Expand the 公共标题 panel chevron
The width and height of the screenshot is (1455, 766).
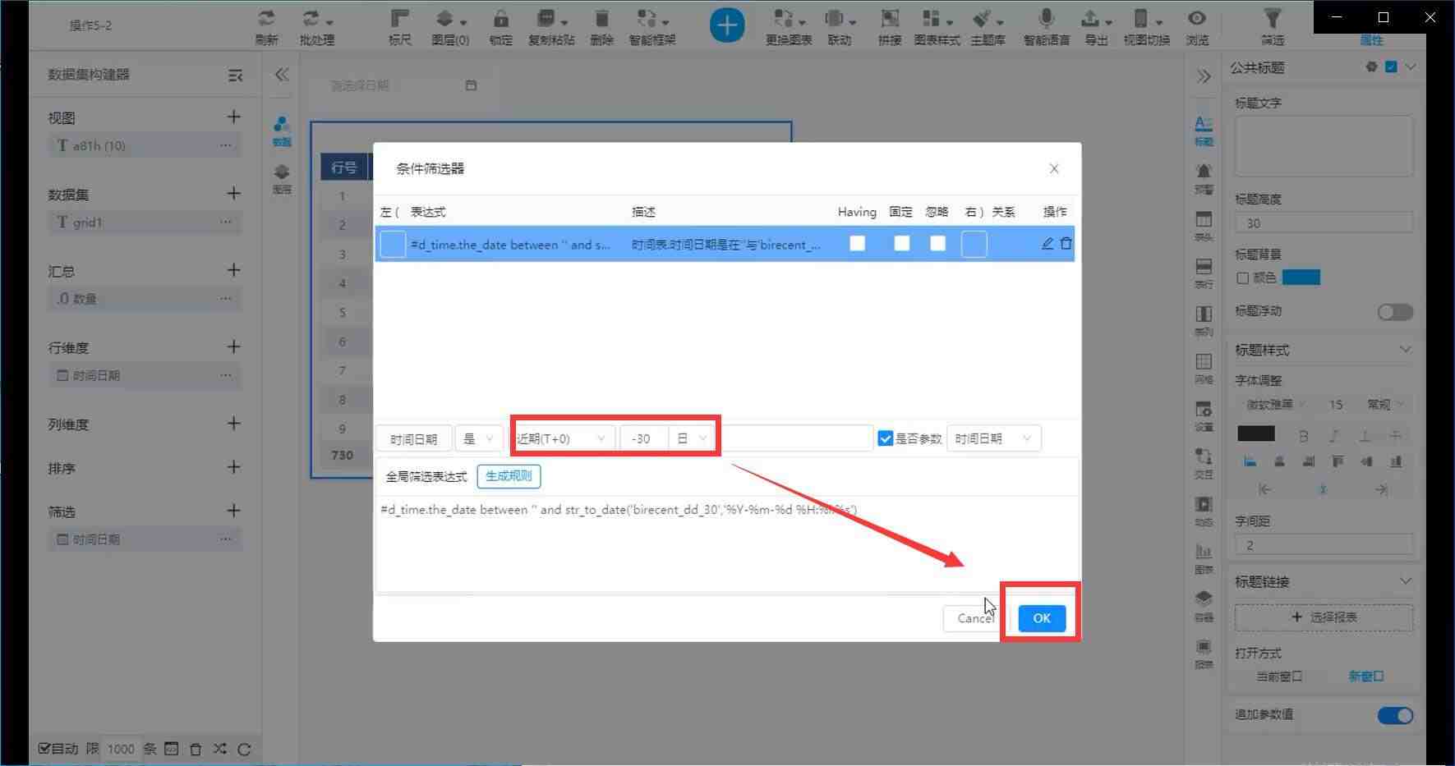1411,67
